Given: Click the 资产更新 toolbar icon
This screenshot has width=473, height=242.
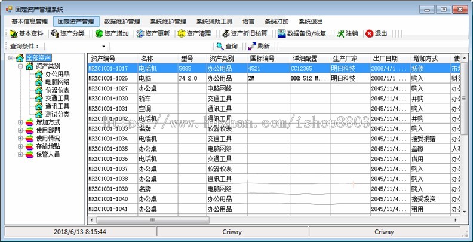Looking at the screenshot, I should coord(140,34).
